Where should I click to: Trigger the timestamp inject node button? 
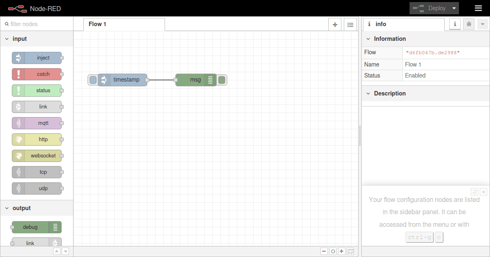point(93,80)
